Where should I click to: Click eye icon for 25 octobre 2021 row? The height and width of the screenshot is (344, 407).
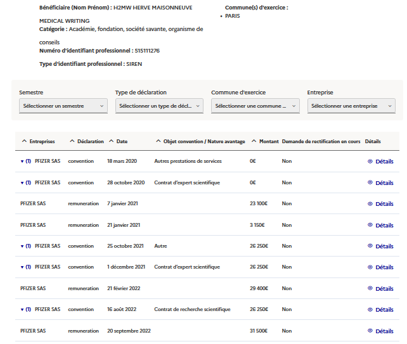(370, 246)
